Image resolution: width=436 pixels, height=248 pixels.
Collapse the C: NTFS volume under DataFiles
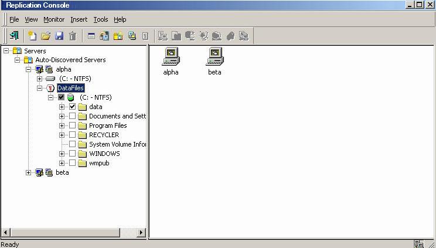(50, 97)
